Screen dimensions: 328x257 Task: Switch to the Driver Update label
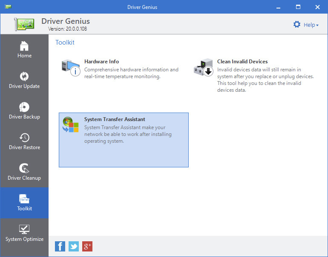[x=24, y=86]
